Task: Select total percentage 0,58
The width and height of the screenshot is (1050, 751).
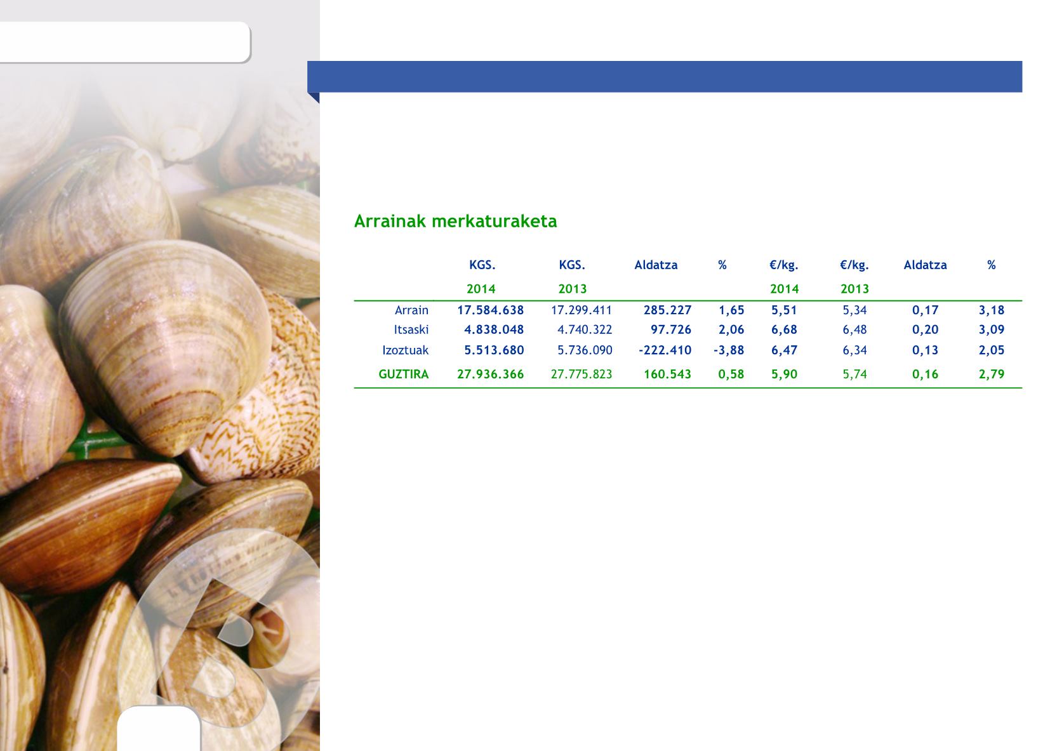Action: pos(731,374)
